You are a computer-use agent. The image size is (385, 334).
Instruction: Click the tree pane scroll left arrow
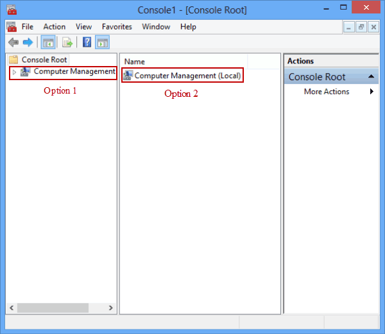pos(12,308)
